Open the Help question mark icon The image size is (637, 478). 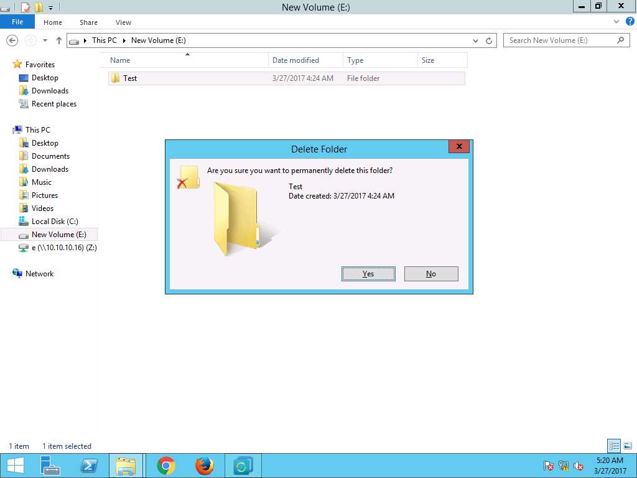[630, 22]
